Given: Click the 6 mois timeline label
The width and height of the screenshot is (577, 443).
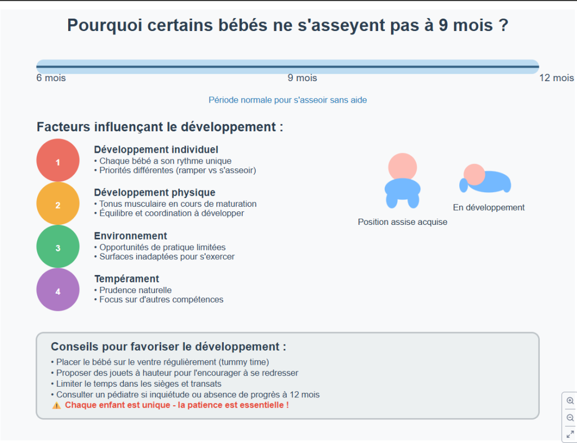Looking at the screenshot, I should pyautogui.click(x=51, y=78).
